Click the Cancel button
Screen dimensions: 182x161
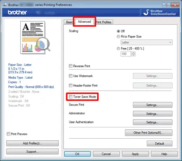[106, 154]
